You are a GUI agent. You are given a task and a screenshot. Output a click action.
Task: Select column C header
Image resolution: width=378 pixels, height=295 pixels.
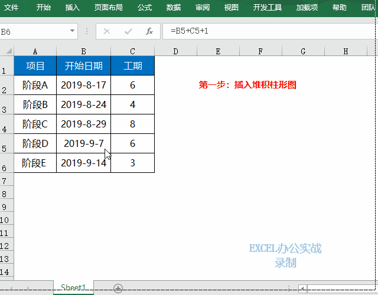click(132, 51)
